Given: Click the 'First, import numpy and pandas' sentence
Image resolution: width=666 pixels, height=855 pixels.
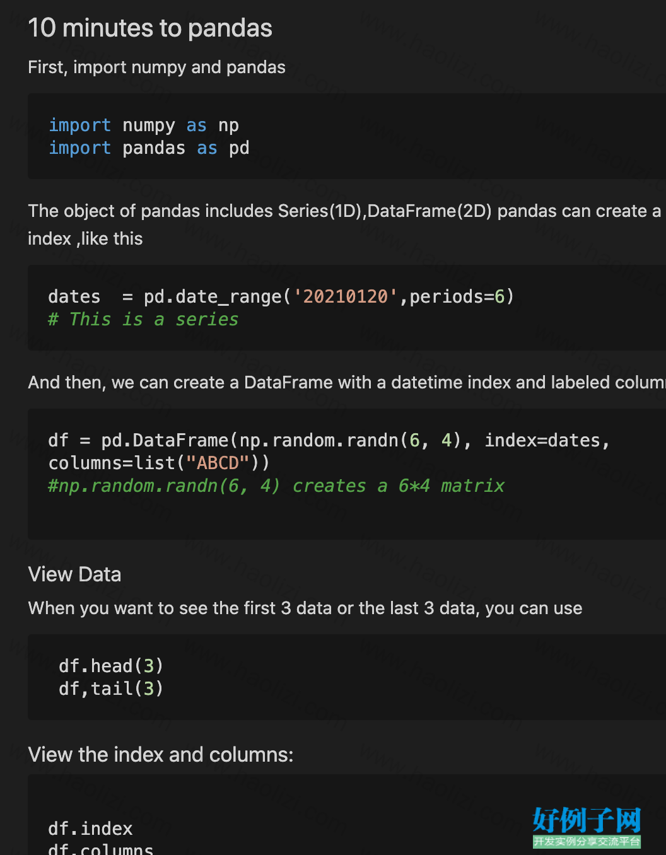Looking at the screenshot, I should click(x=156, y=67).
